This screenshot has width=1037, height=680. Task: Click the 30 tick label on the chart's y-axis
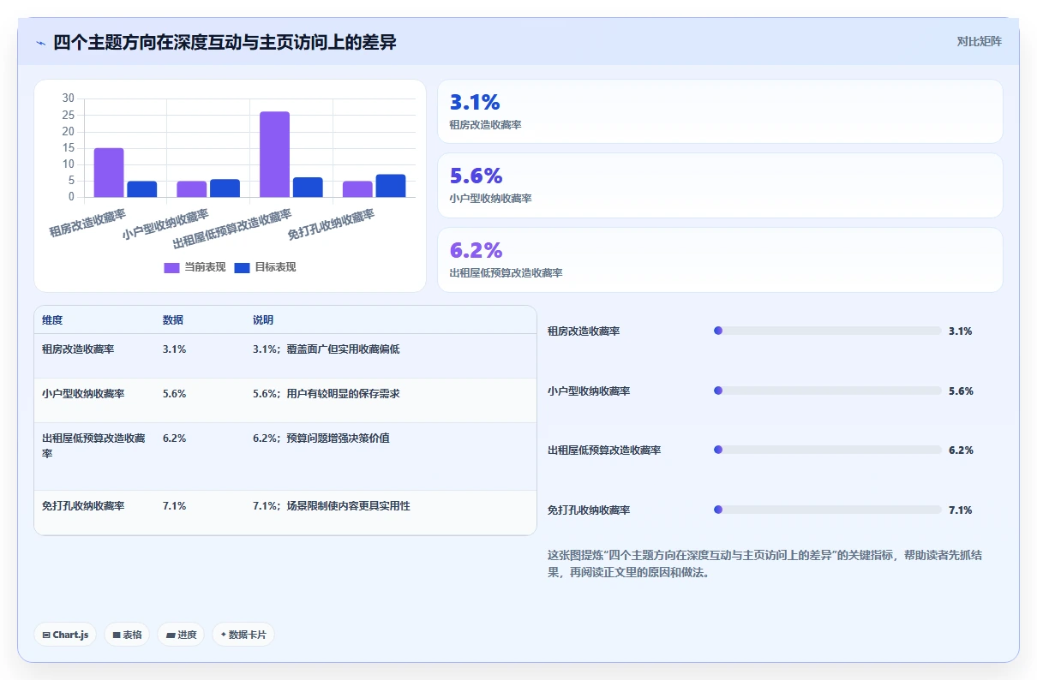click(69, 98)
